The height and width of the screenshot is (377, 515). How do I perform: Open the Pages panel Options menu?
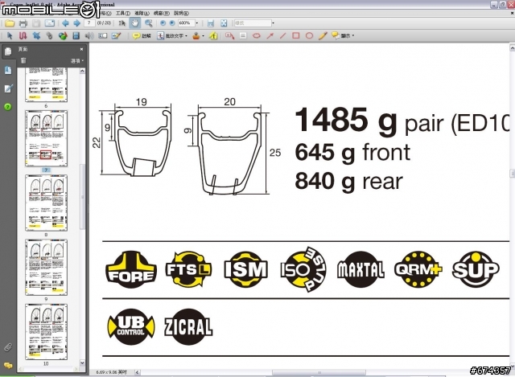click(77, 61)
